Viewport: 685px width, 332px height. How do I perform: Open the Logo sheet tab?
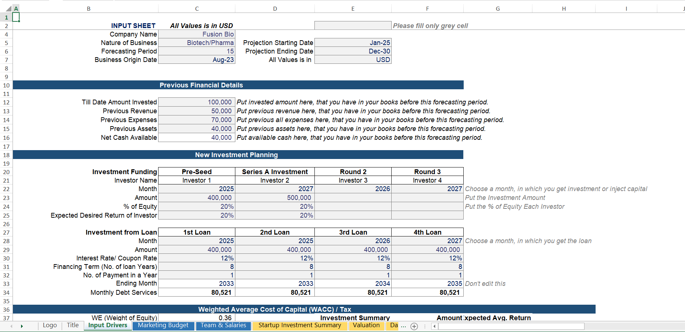pos(50,325)
